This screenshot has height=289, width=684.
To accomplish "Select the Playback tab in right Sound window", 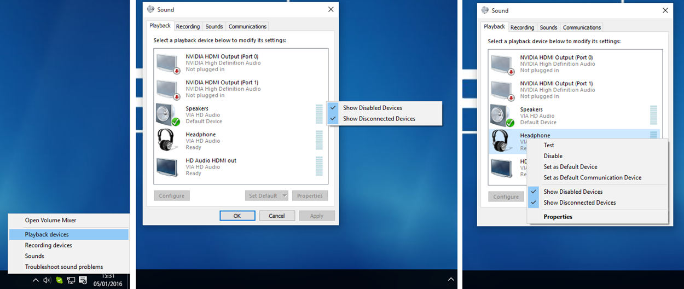I will [x=495, y=27].
